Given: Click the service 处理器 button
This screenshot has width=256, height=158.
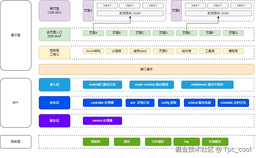Looking at the screenshot, I should (102, 121).
